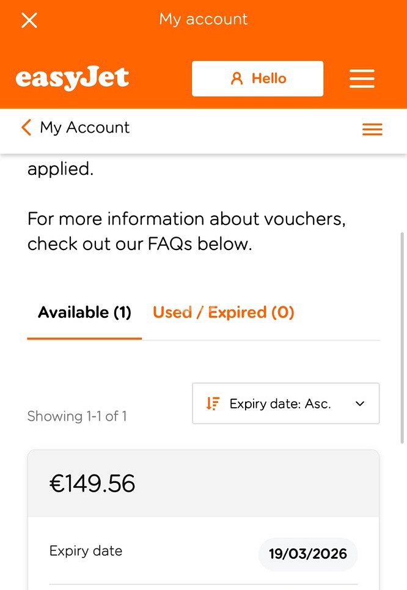The height and width of the screenshot is (590, 407).
Task: Click the €149.56 voucher card header
Action: tap(204, 484)
